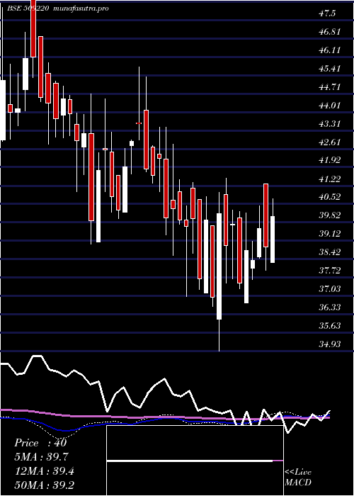The height and width of the screenshot is (496, 354).
Task: Click the 39.12 price axis label
Action: tap(329, 234)
